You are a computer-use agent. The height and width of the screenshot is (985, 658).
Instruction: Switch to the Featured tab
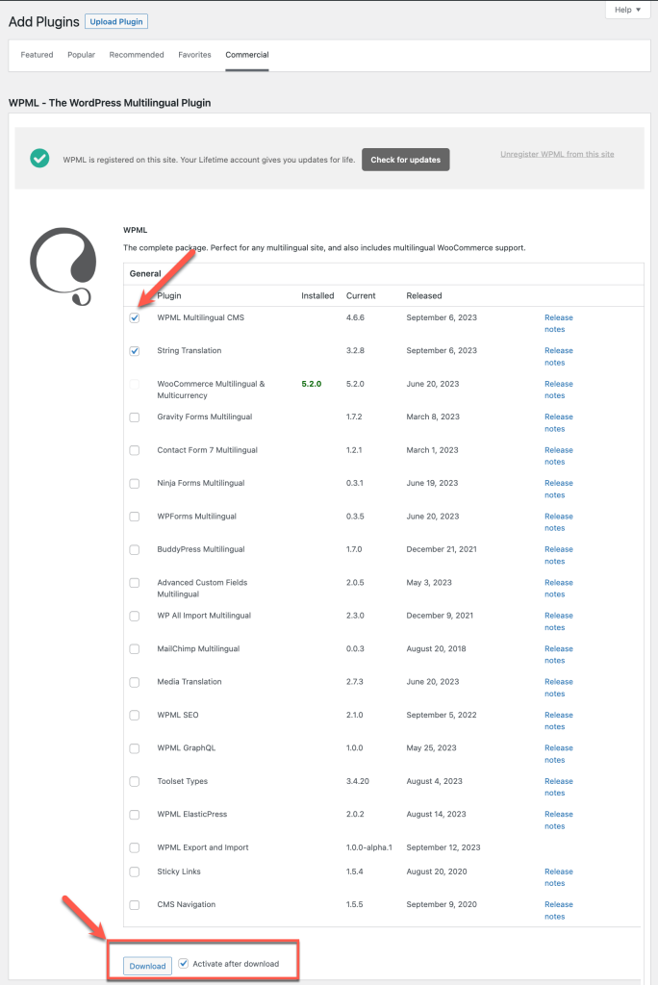(38, 55)
